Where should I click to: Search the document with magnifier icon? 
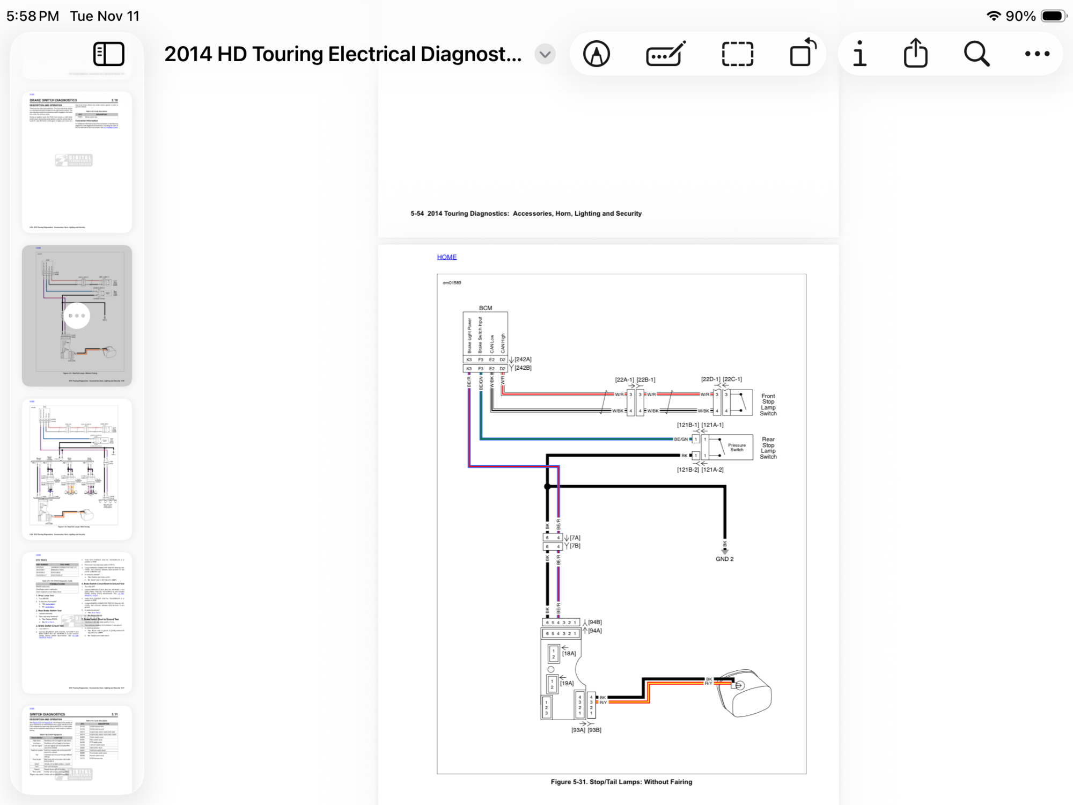(x=976, y=54)
